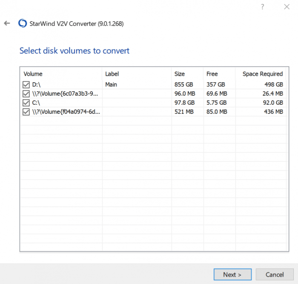Image resolution: width=298 pixels, height=284 pixels.
Task: Click the 97.8 GB size value
Action: [184, 103]
